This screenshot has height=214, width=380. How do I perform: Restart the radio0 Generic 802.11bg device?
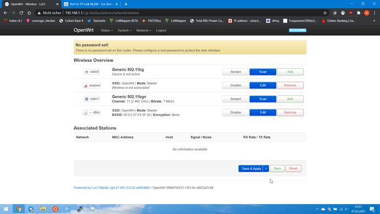[236, 72]
